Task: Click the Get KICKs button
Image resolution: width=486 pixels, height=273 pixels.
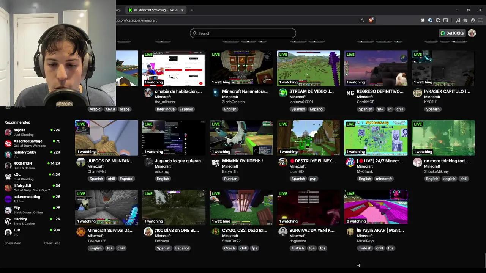Action: click(x=452, y=33)
